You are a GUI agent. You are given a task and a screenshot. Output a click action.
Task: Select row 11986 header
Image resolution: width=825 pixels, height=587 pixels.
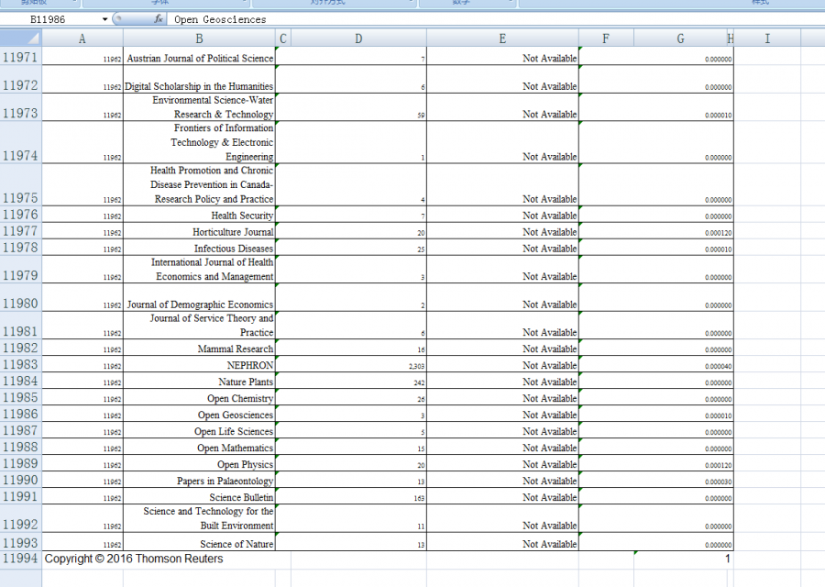point(20,414)
